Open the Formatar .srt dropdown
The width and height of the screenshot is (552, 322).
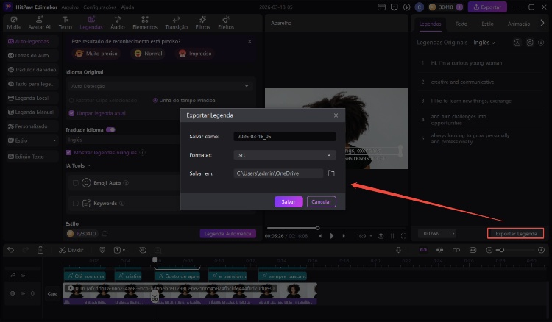[x=284, y=155]
